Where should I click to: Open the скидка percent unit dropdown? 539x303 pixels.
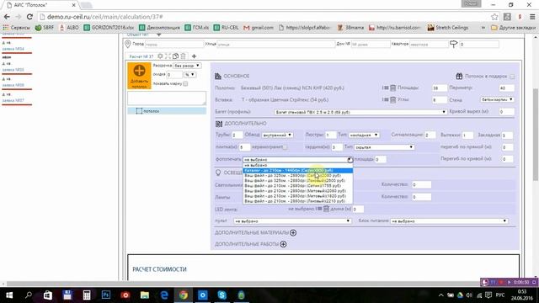(189, 75)
